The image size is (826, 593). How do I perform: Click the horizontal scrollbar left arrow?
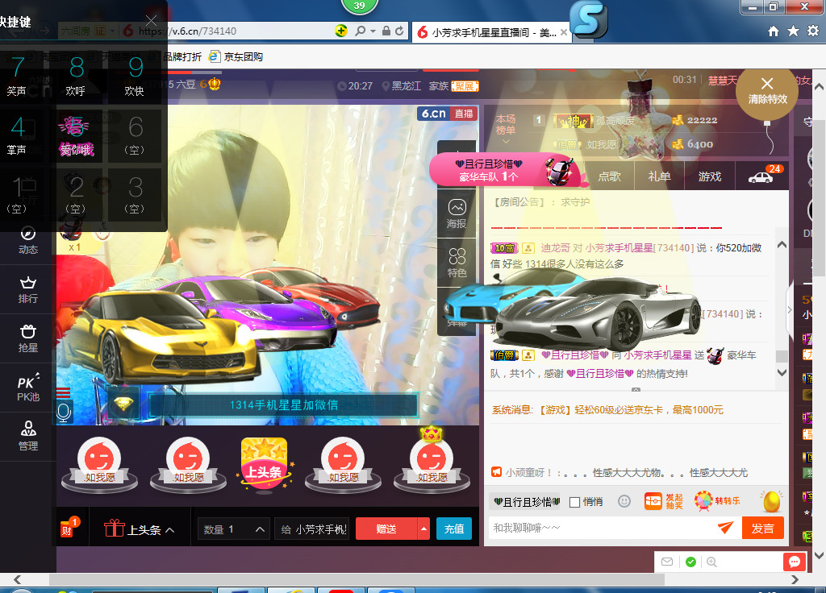point(18,579)
